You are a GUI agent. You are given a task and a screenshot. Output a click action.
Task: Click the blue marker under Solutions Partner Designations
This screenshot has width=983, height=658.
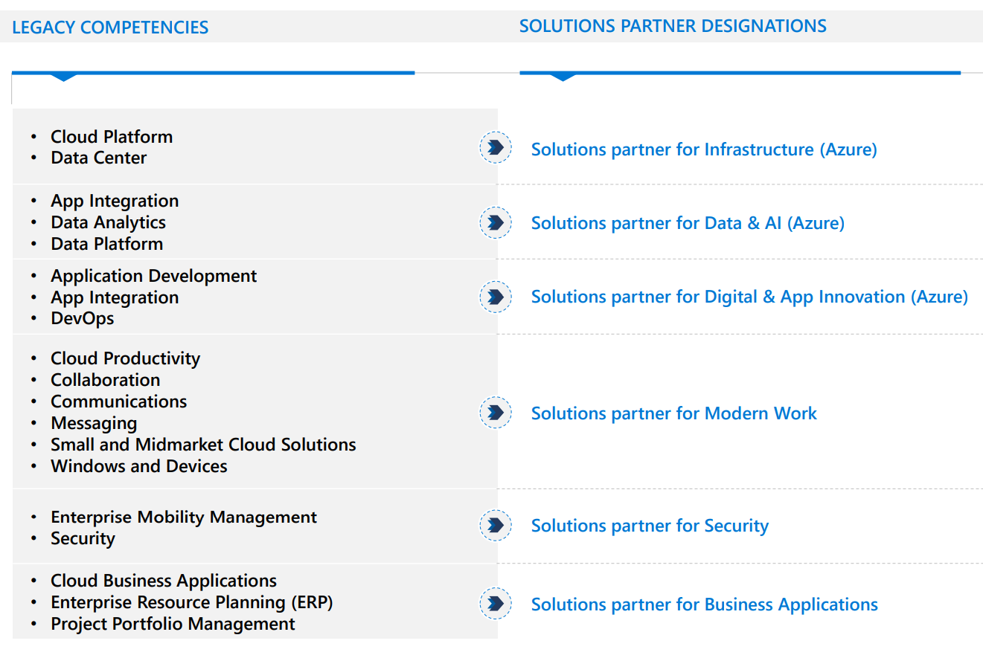click(x=562, y=77)
